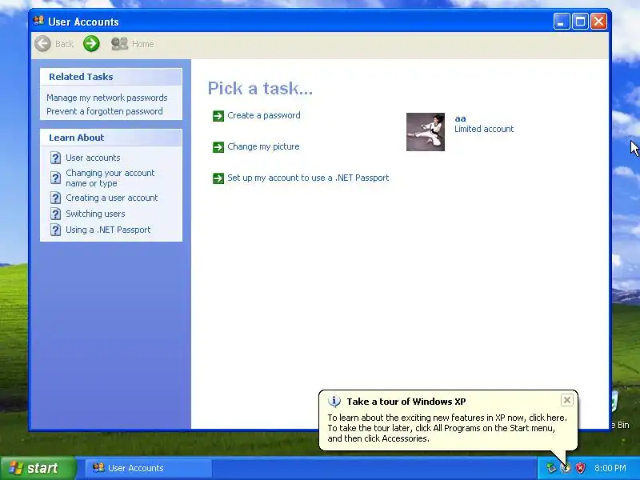Open Changing your account name or type topic
This screenshot has height=480, width=640.
[110, 178]
